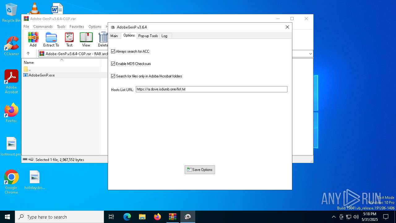Image resolution: width=396 pixels, height=223 pixels.
Task: Click the network icon in system tray
Action: [349, 217]
